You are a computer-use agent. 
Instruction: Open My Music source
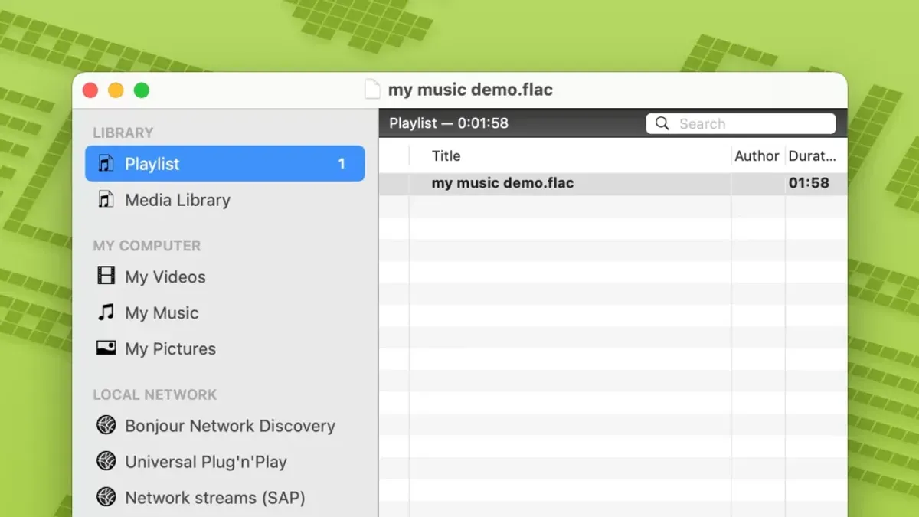[x=224, y=312]
